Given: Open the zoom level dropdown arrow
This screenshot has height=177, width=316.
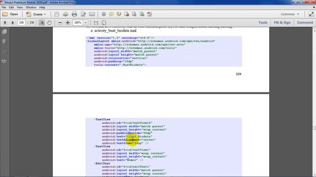Looking at the screenshot, I should coord(85,23).
